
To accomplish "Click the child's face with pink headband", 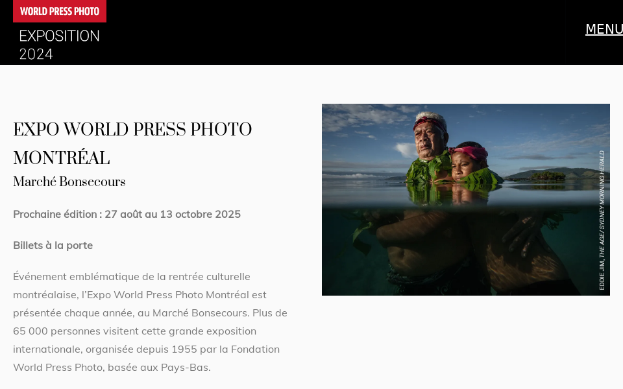I will pos(464,166).
